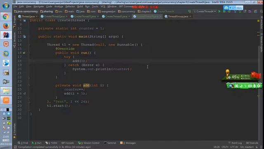Open the Code menu
Screen dimensions: 264x149
click(49, 7)
